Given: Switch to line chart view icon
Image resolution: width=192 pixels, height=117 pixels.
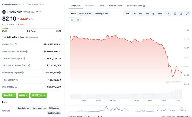Looking at the screenshot, I should point(72,19).
